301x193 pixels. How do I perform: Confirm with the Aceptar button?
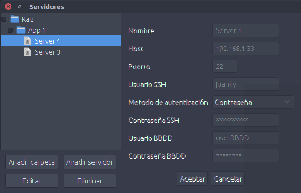tap(192, 179)
